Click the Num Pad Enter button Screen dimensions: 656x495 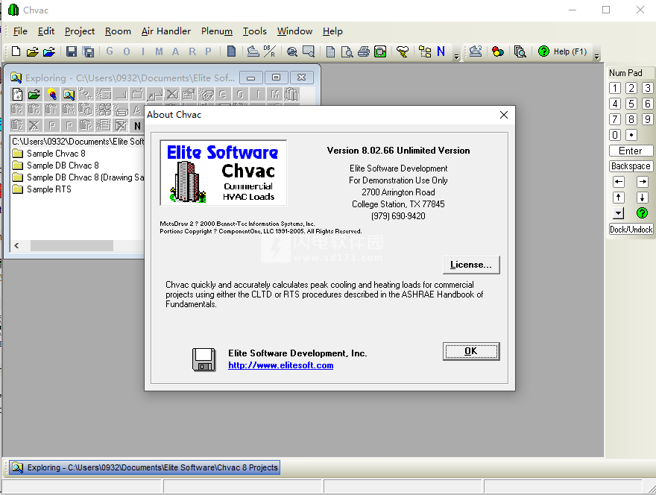coord(631,151)
